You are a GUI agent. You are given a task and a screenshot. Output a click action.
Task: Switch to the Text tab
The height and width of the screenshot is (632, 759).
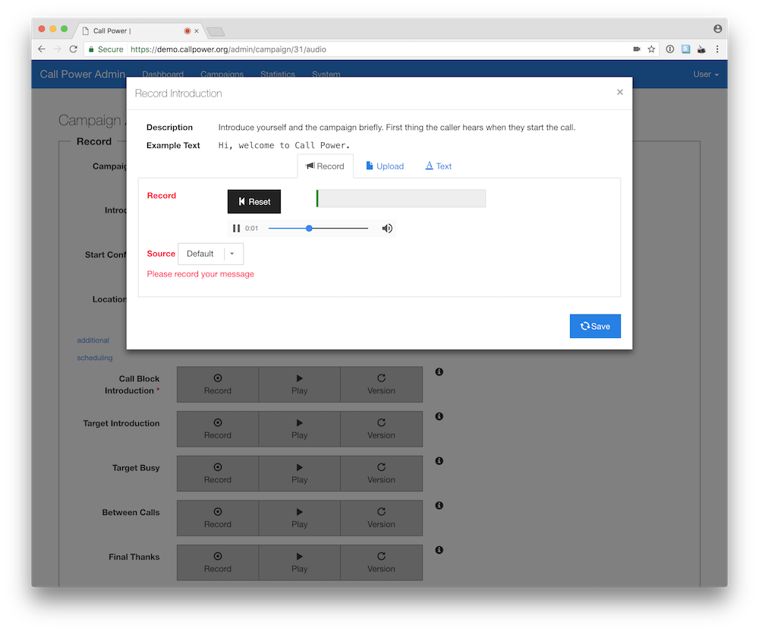pyautogui.click(x=438, y=166)
